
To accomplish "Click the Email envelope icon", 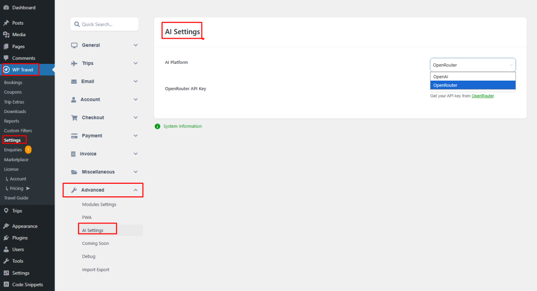I will (74, 81).
